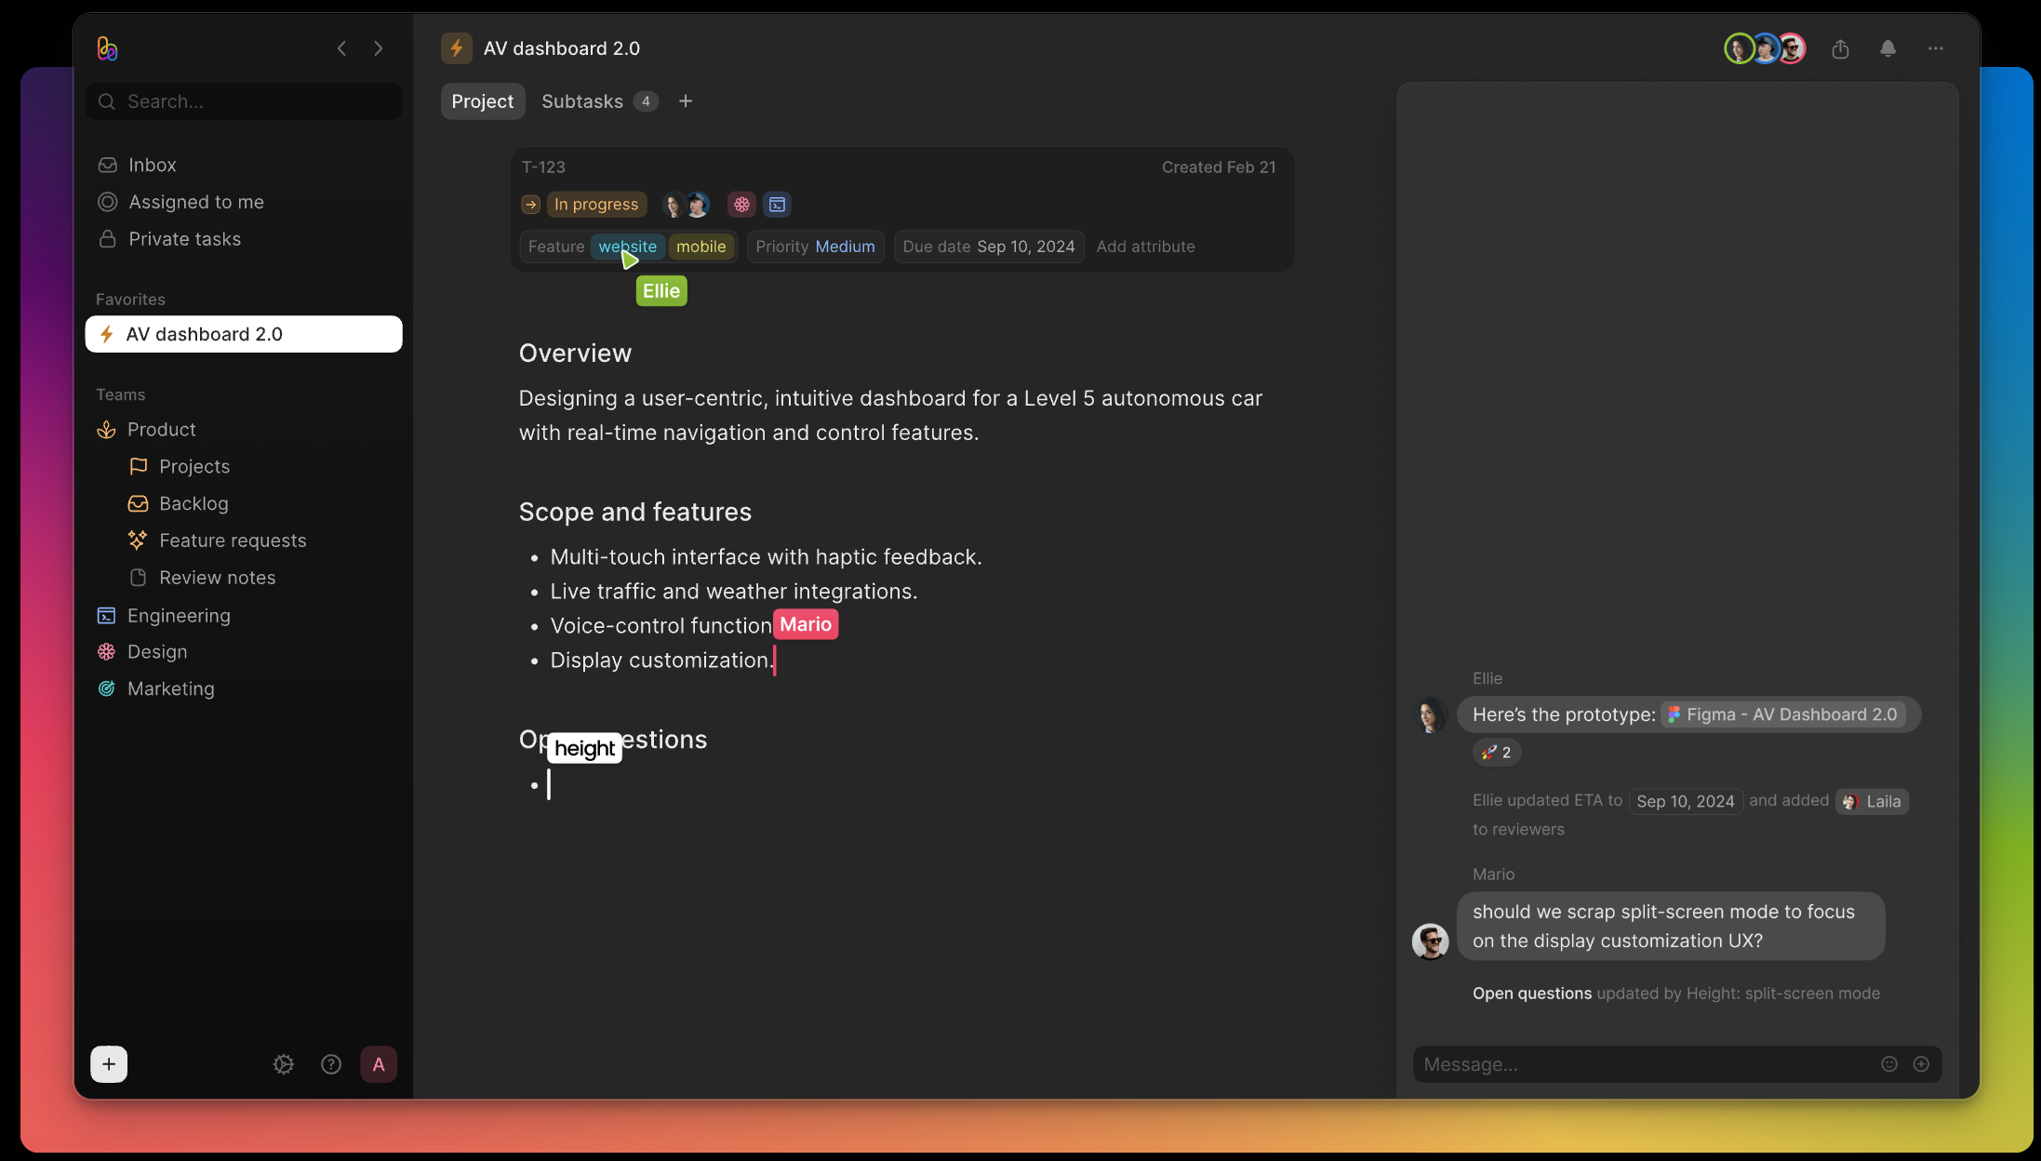The width and height of the screenshot is (2041, 1161).
Task: Open the help question mark icon
Action: (331, 1064)
